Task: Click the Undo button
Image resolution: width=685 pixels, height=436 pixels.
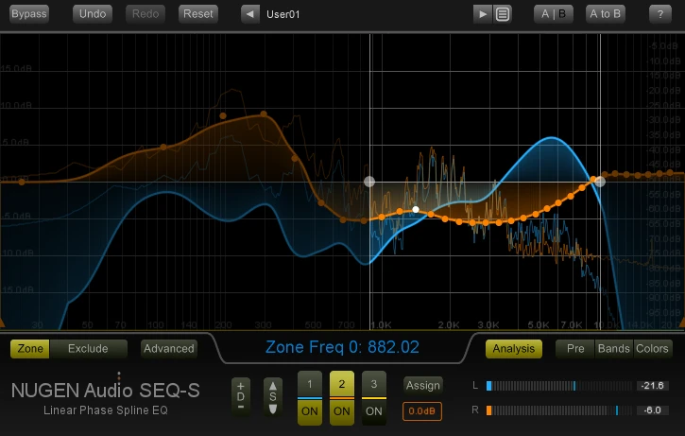Action: pos(93,14)
